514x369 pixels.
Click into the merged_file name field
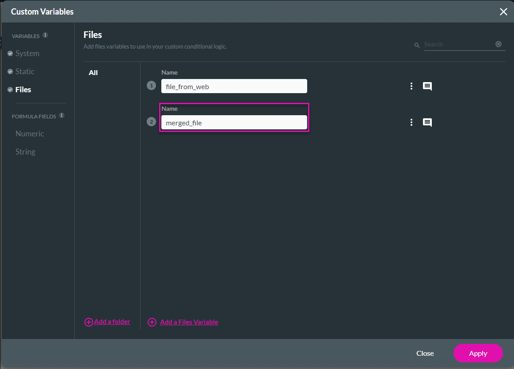234,123
